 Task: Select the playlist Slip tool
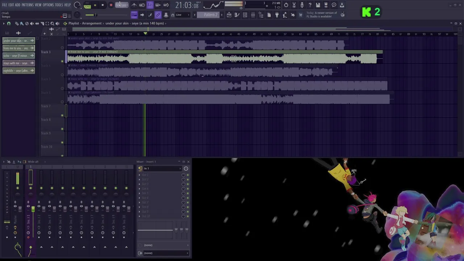pos(37,23)
